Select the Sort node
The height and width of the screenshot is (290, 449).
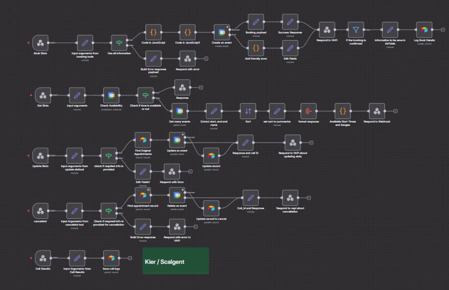tap(248, 111)
